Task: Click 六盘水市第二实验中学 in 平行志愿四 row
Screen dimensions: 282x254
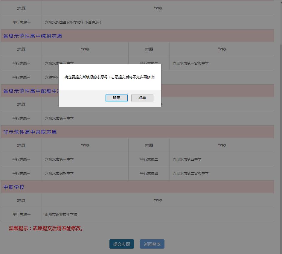Action: 192,174
